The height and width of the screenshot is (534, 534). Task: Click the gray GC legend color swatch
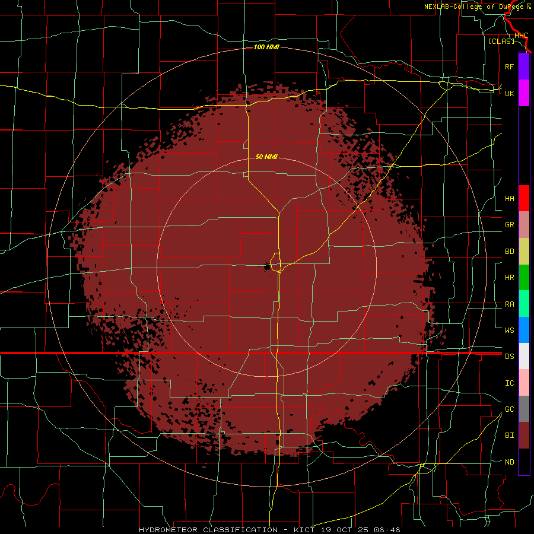(524, 409)
